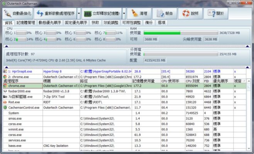This screenshot has height=154, width=254.
Task: Switch to the 可用性調整 tab
Action: (131, 23)
